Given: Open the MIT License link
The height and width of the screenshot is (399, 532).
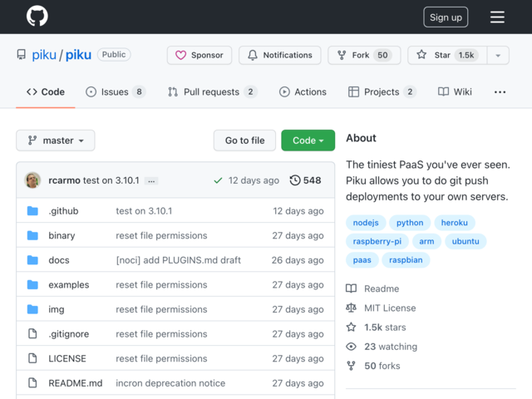Looking at the screenshot, I should (x=381, y=308).
